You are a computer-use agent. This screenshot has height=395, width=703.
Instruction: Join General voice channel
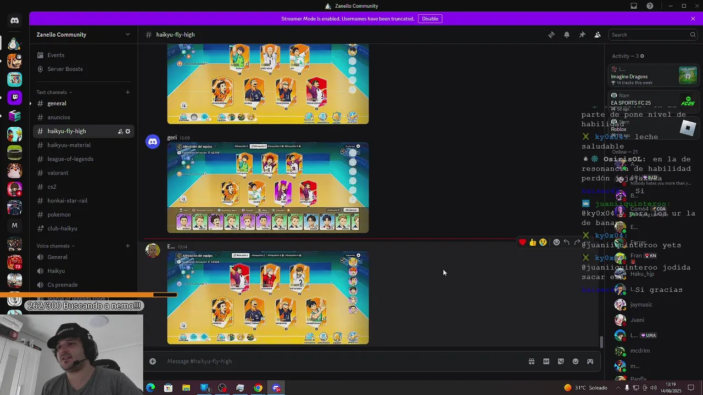(x=83, y=257)
